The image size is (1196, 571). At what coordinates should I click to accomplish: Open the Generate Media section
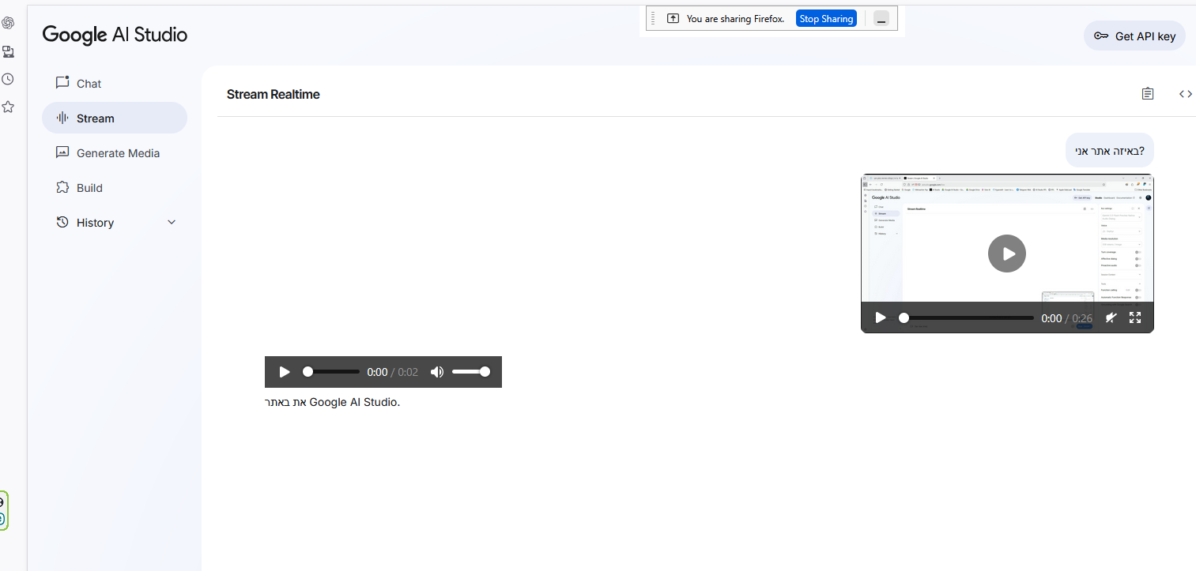[115, 153]
